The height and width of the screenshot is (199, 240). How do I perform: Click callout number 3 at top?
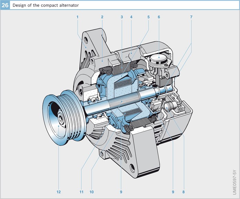coord(122,17)
